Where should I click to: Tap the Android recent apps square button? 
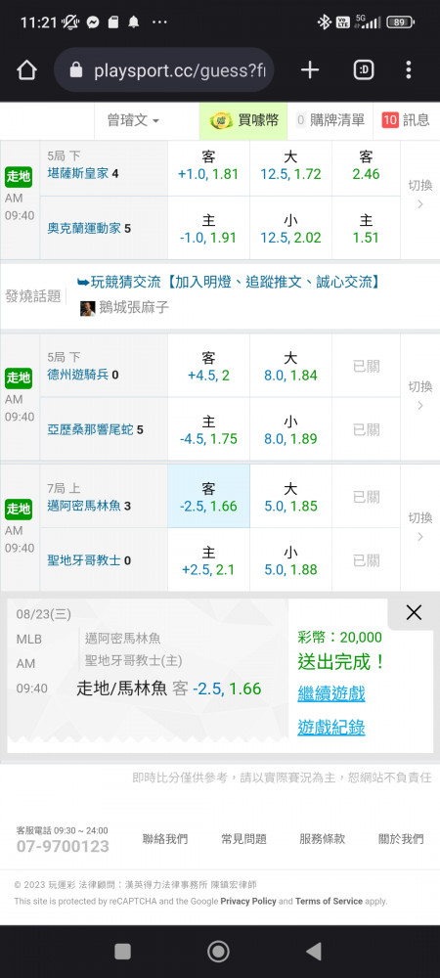click(x=123, y=952)
